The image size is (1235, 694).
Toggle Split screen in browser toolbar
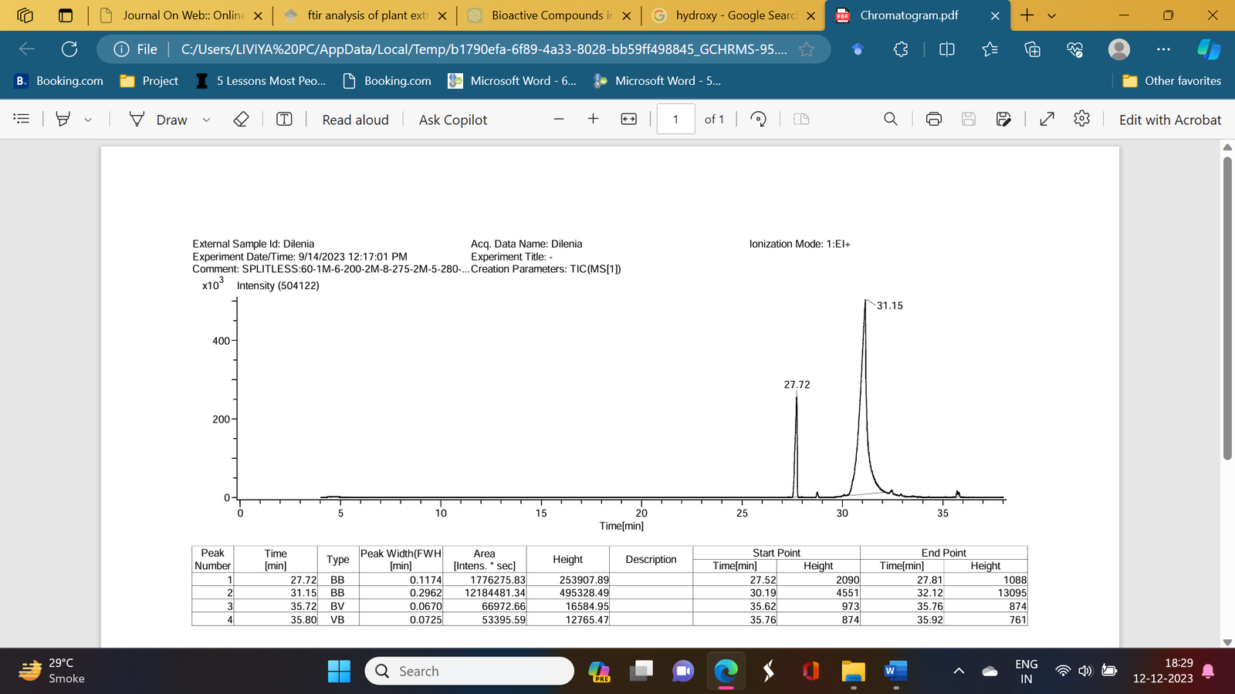(x=947, y=49)
